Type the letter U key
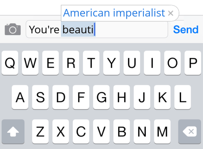The image size is (203, 149). click(132, 63)
